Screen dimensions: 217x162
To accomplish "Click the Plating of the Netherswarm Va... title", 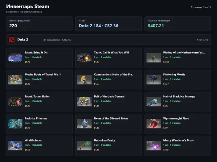I will [x=184, y=53].
